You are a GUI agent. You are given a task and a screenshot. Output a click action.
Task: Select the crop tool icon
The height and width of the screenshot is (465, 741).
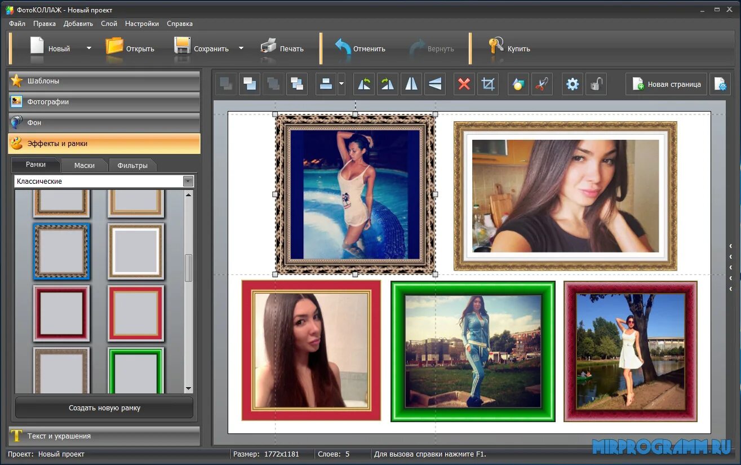tap(488, 85)
